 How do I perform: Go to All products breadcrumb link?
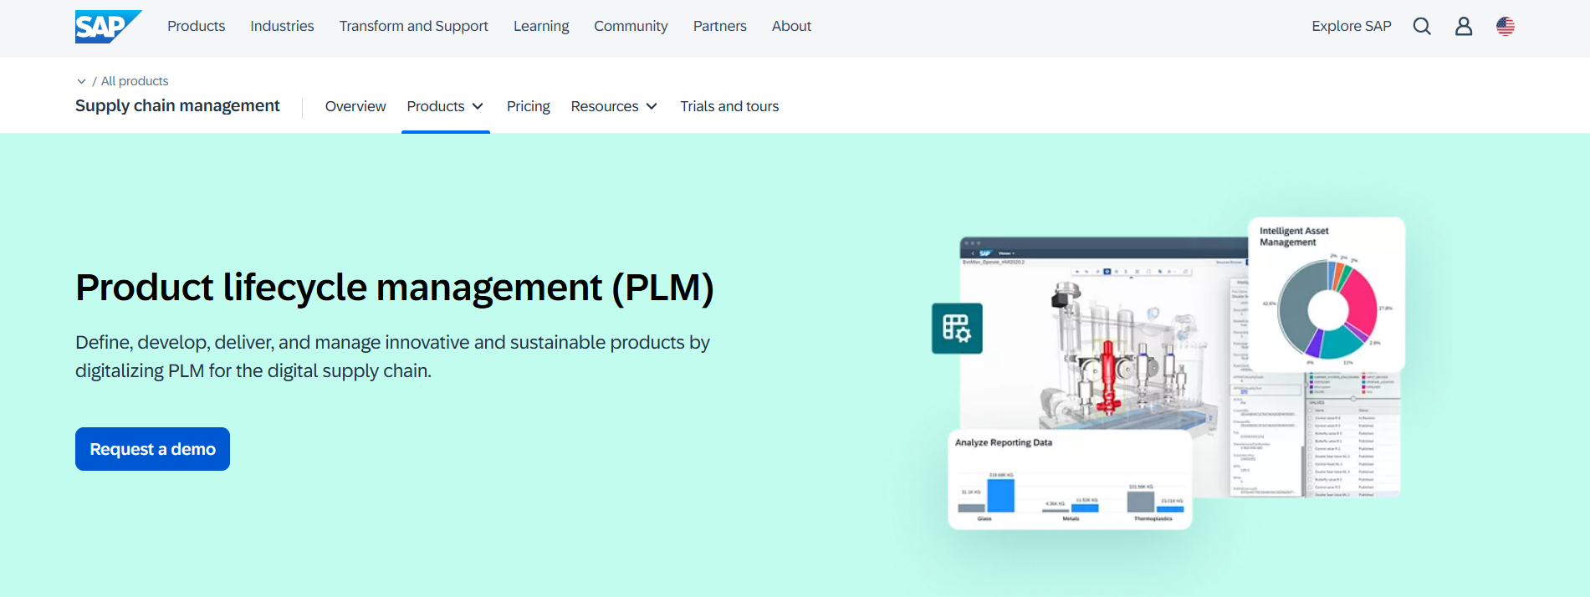(135, 81)
